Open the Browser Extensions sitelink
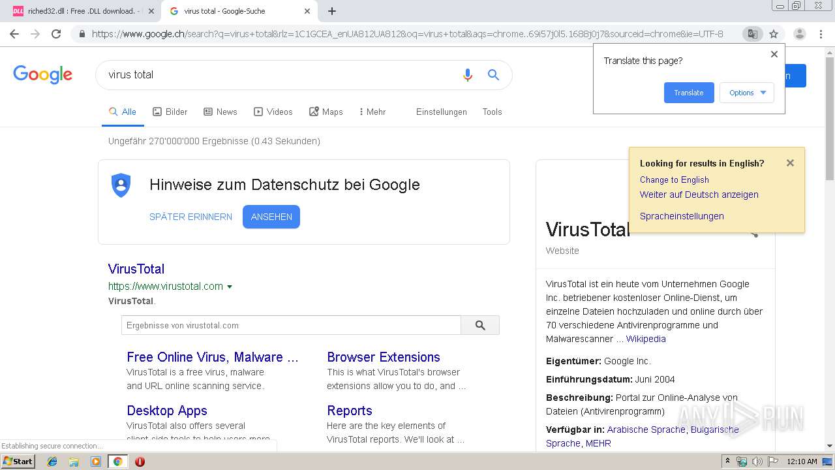 [x=384, y=357]
